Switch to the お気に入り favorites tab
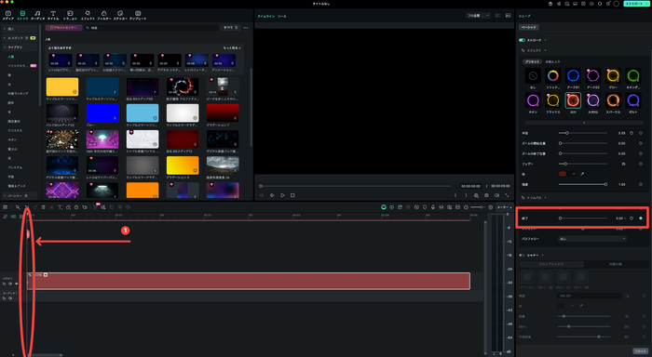Image resolution: width=652 pixels, height=357 pixels. tap(552, 62)
